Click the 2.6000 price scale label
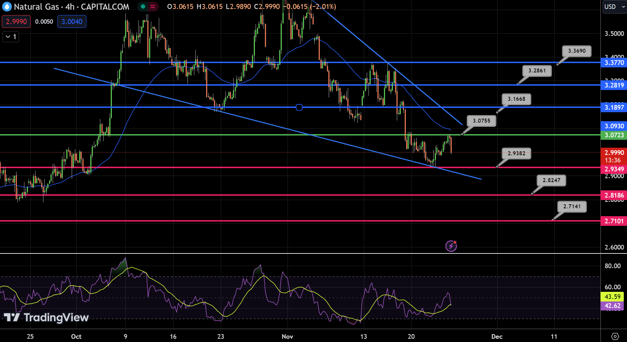627x342 pixels. (614, 247)
